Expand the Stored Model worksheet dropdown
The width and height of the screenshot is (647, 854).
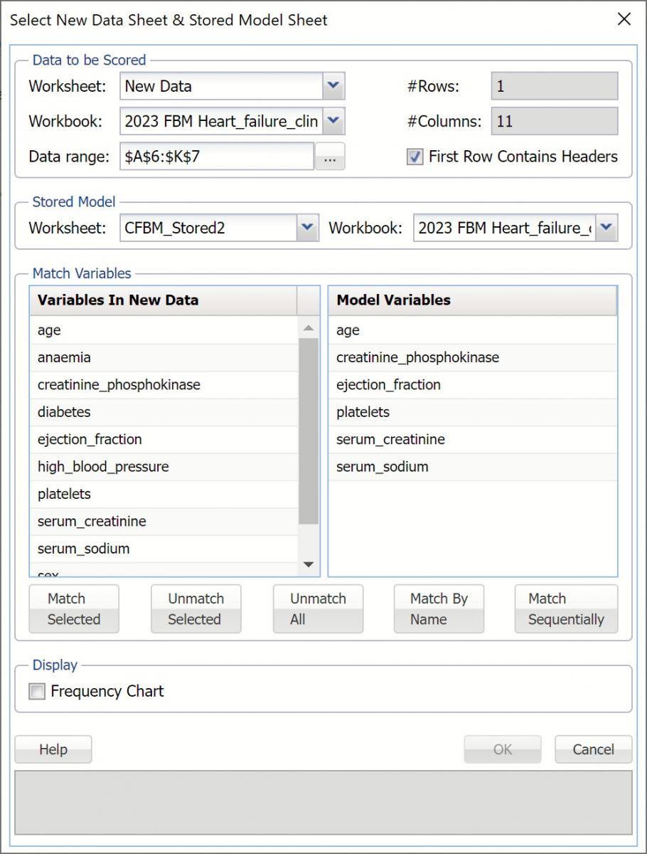click(x=306, y=228)
